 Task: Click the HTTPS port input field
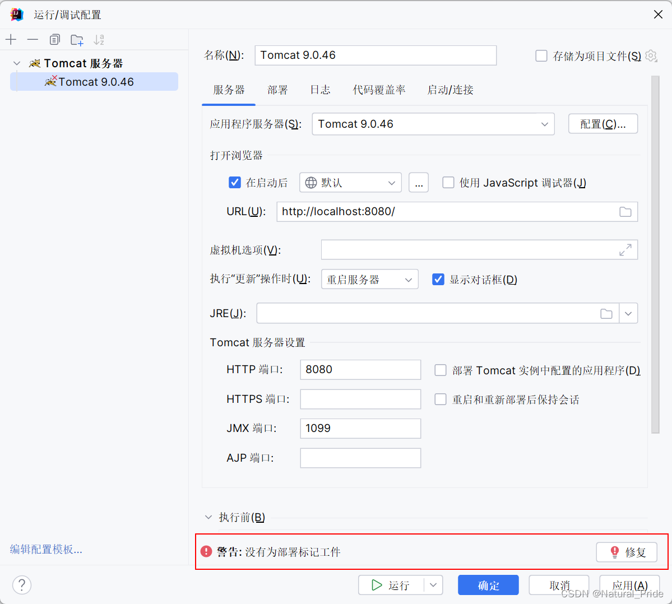pyautogui.click(x=360, y=399)
